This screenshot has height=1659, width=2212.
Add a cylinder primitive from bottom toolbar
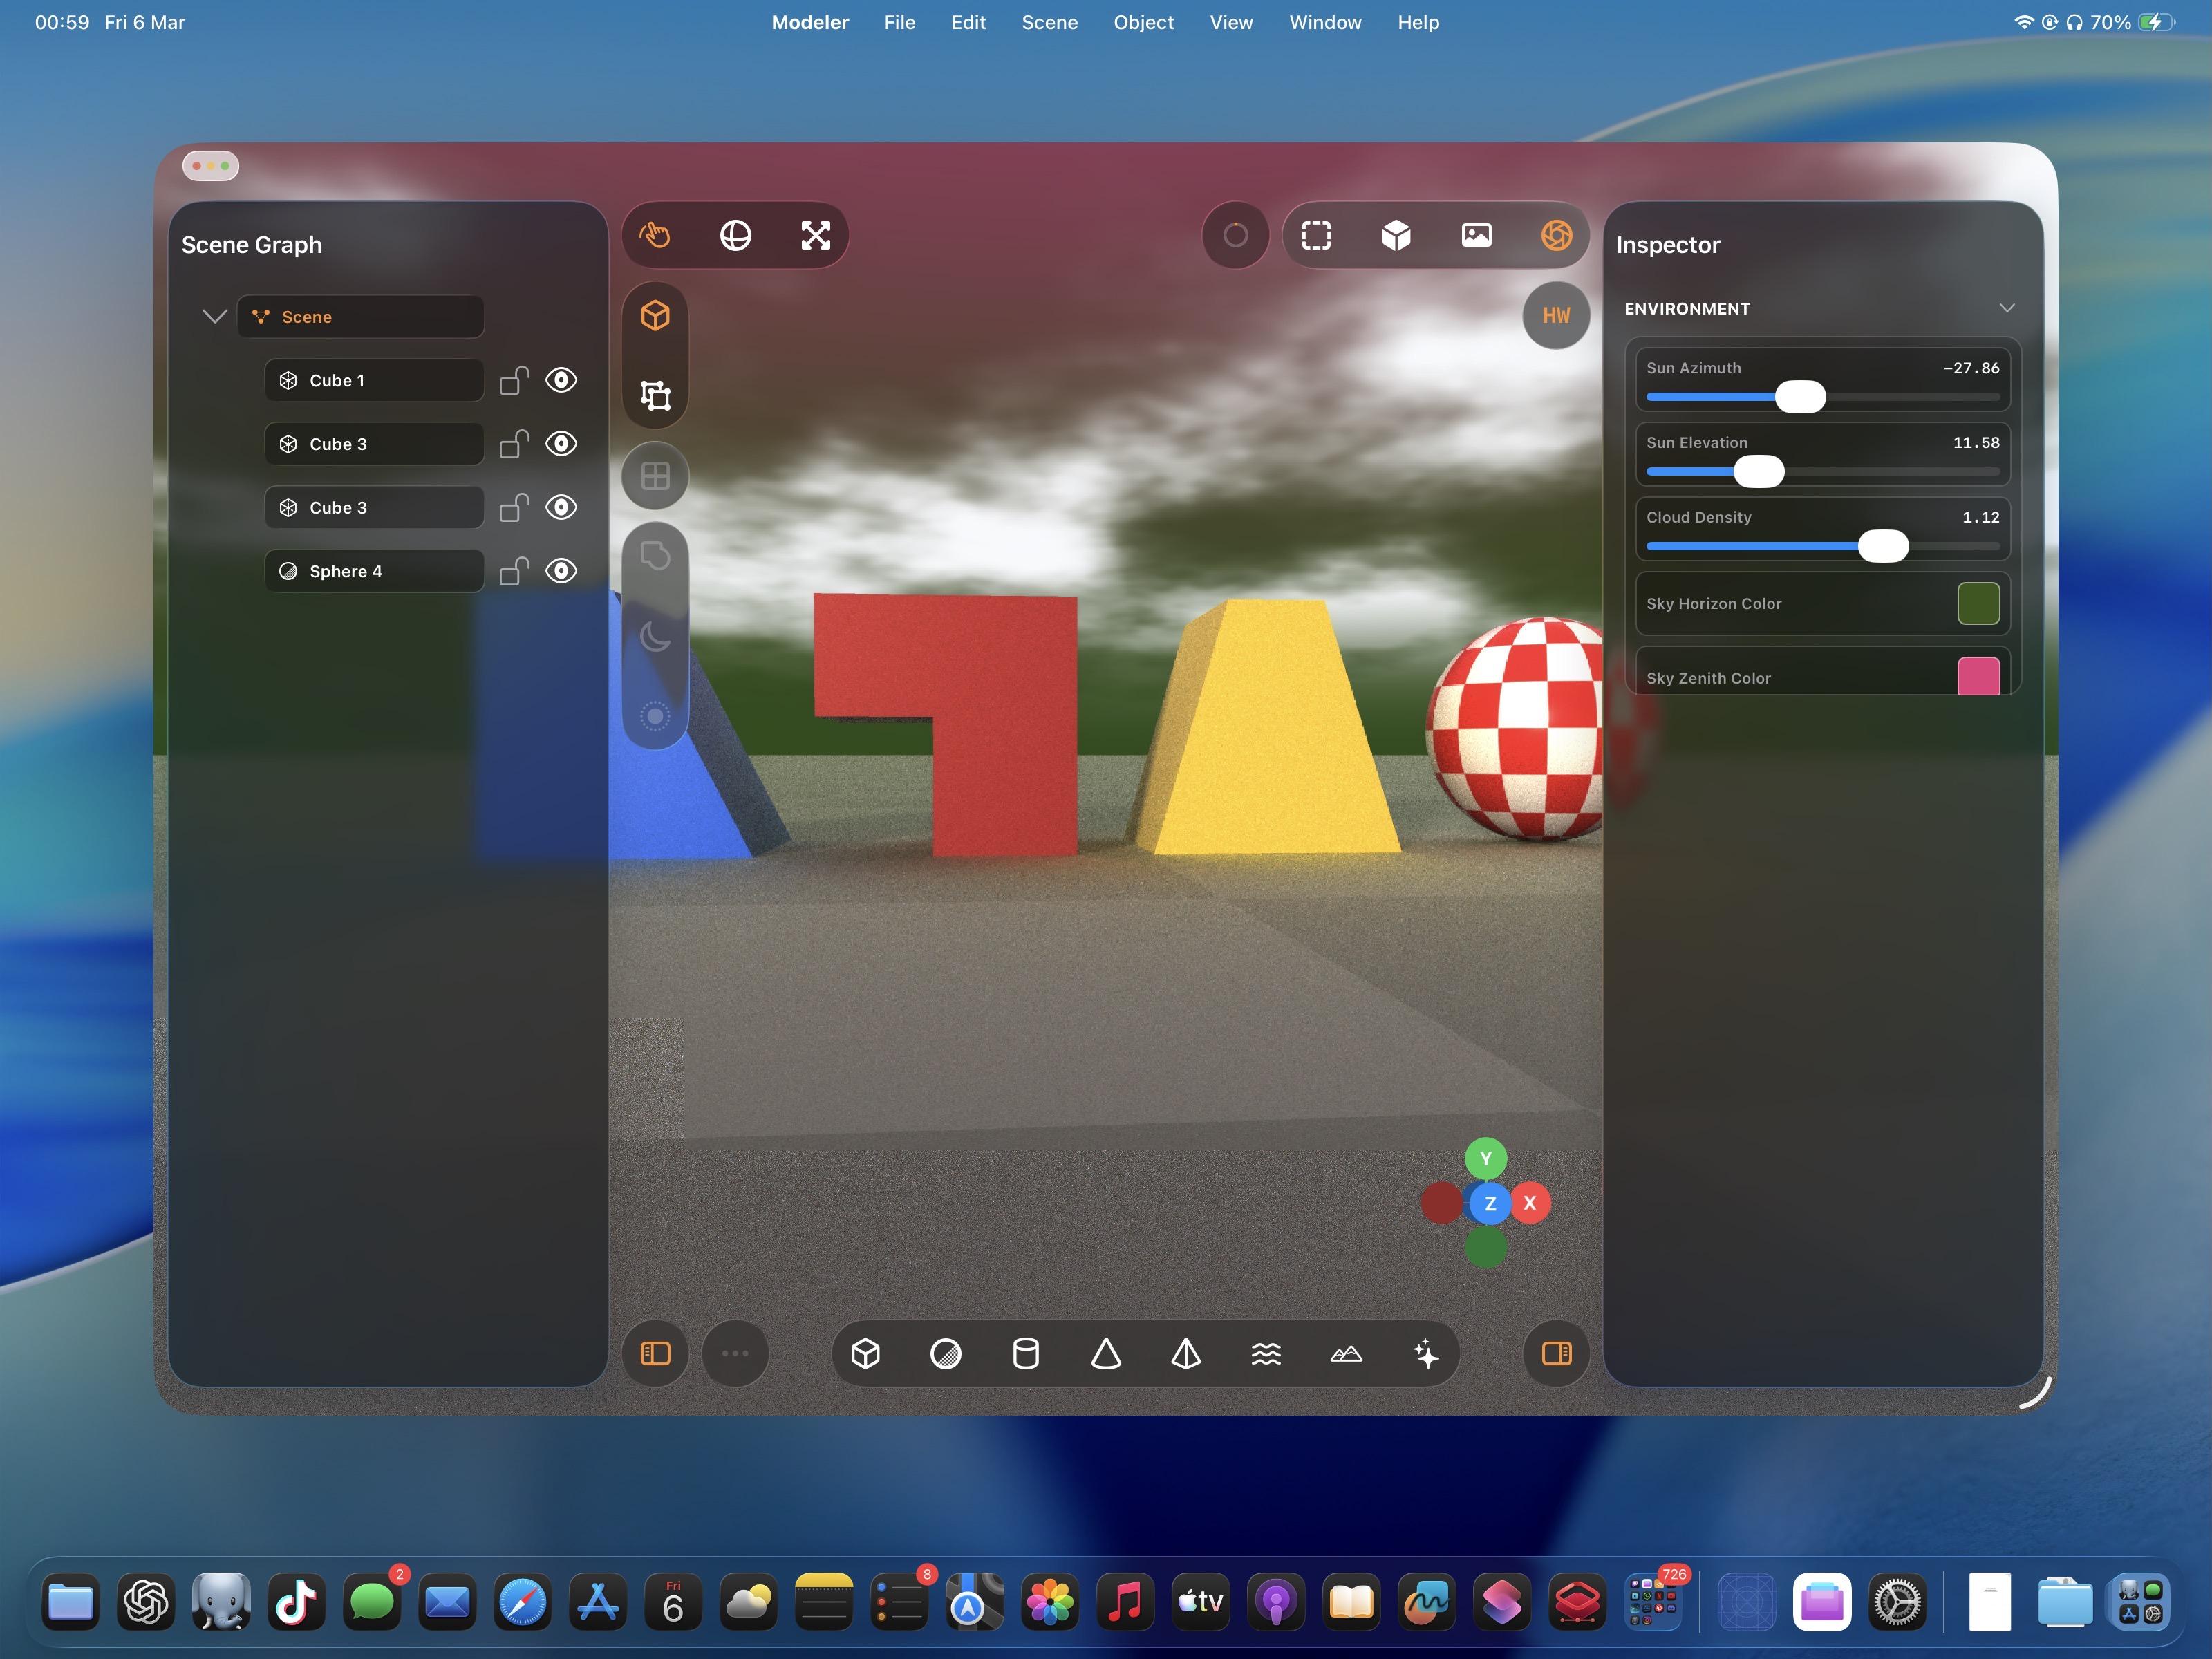[x=1026, y=1354]
